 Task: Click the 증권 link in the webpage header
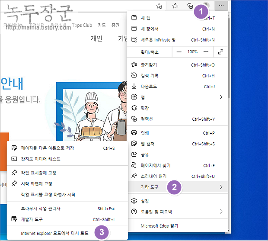pyautogui.click(x=115, y=25)
